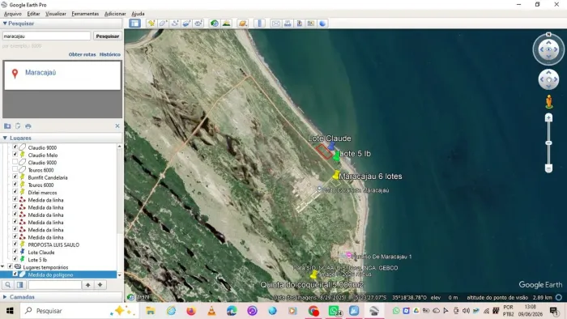Open the Adicionar menu
The height and width of the screenshot is (319, 567).
click(x=115, y=14)
